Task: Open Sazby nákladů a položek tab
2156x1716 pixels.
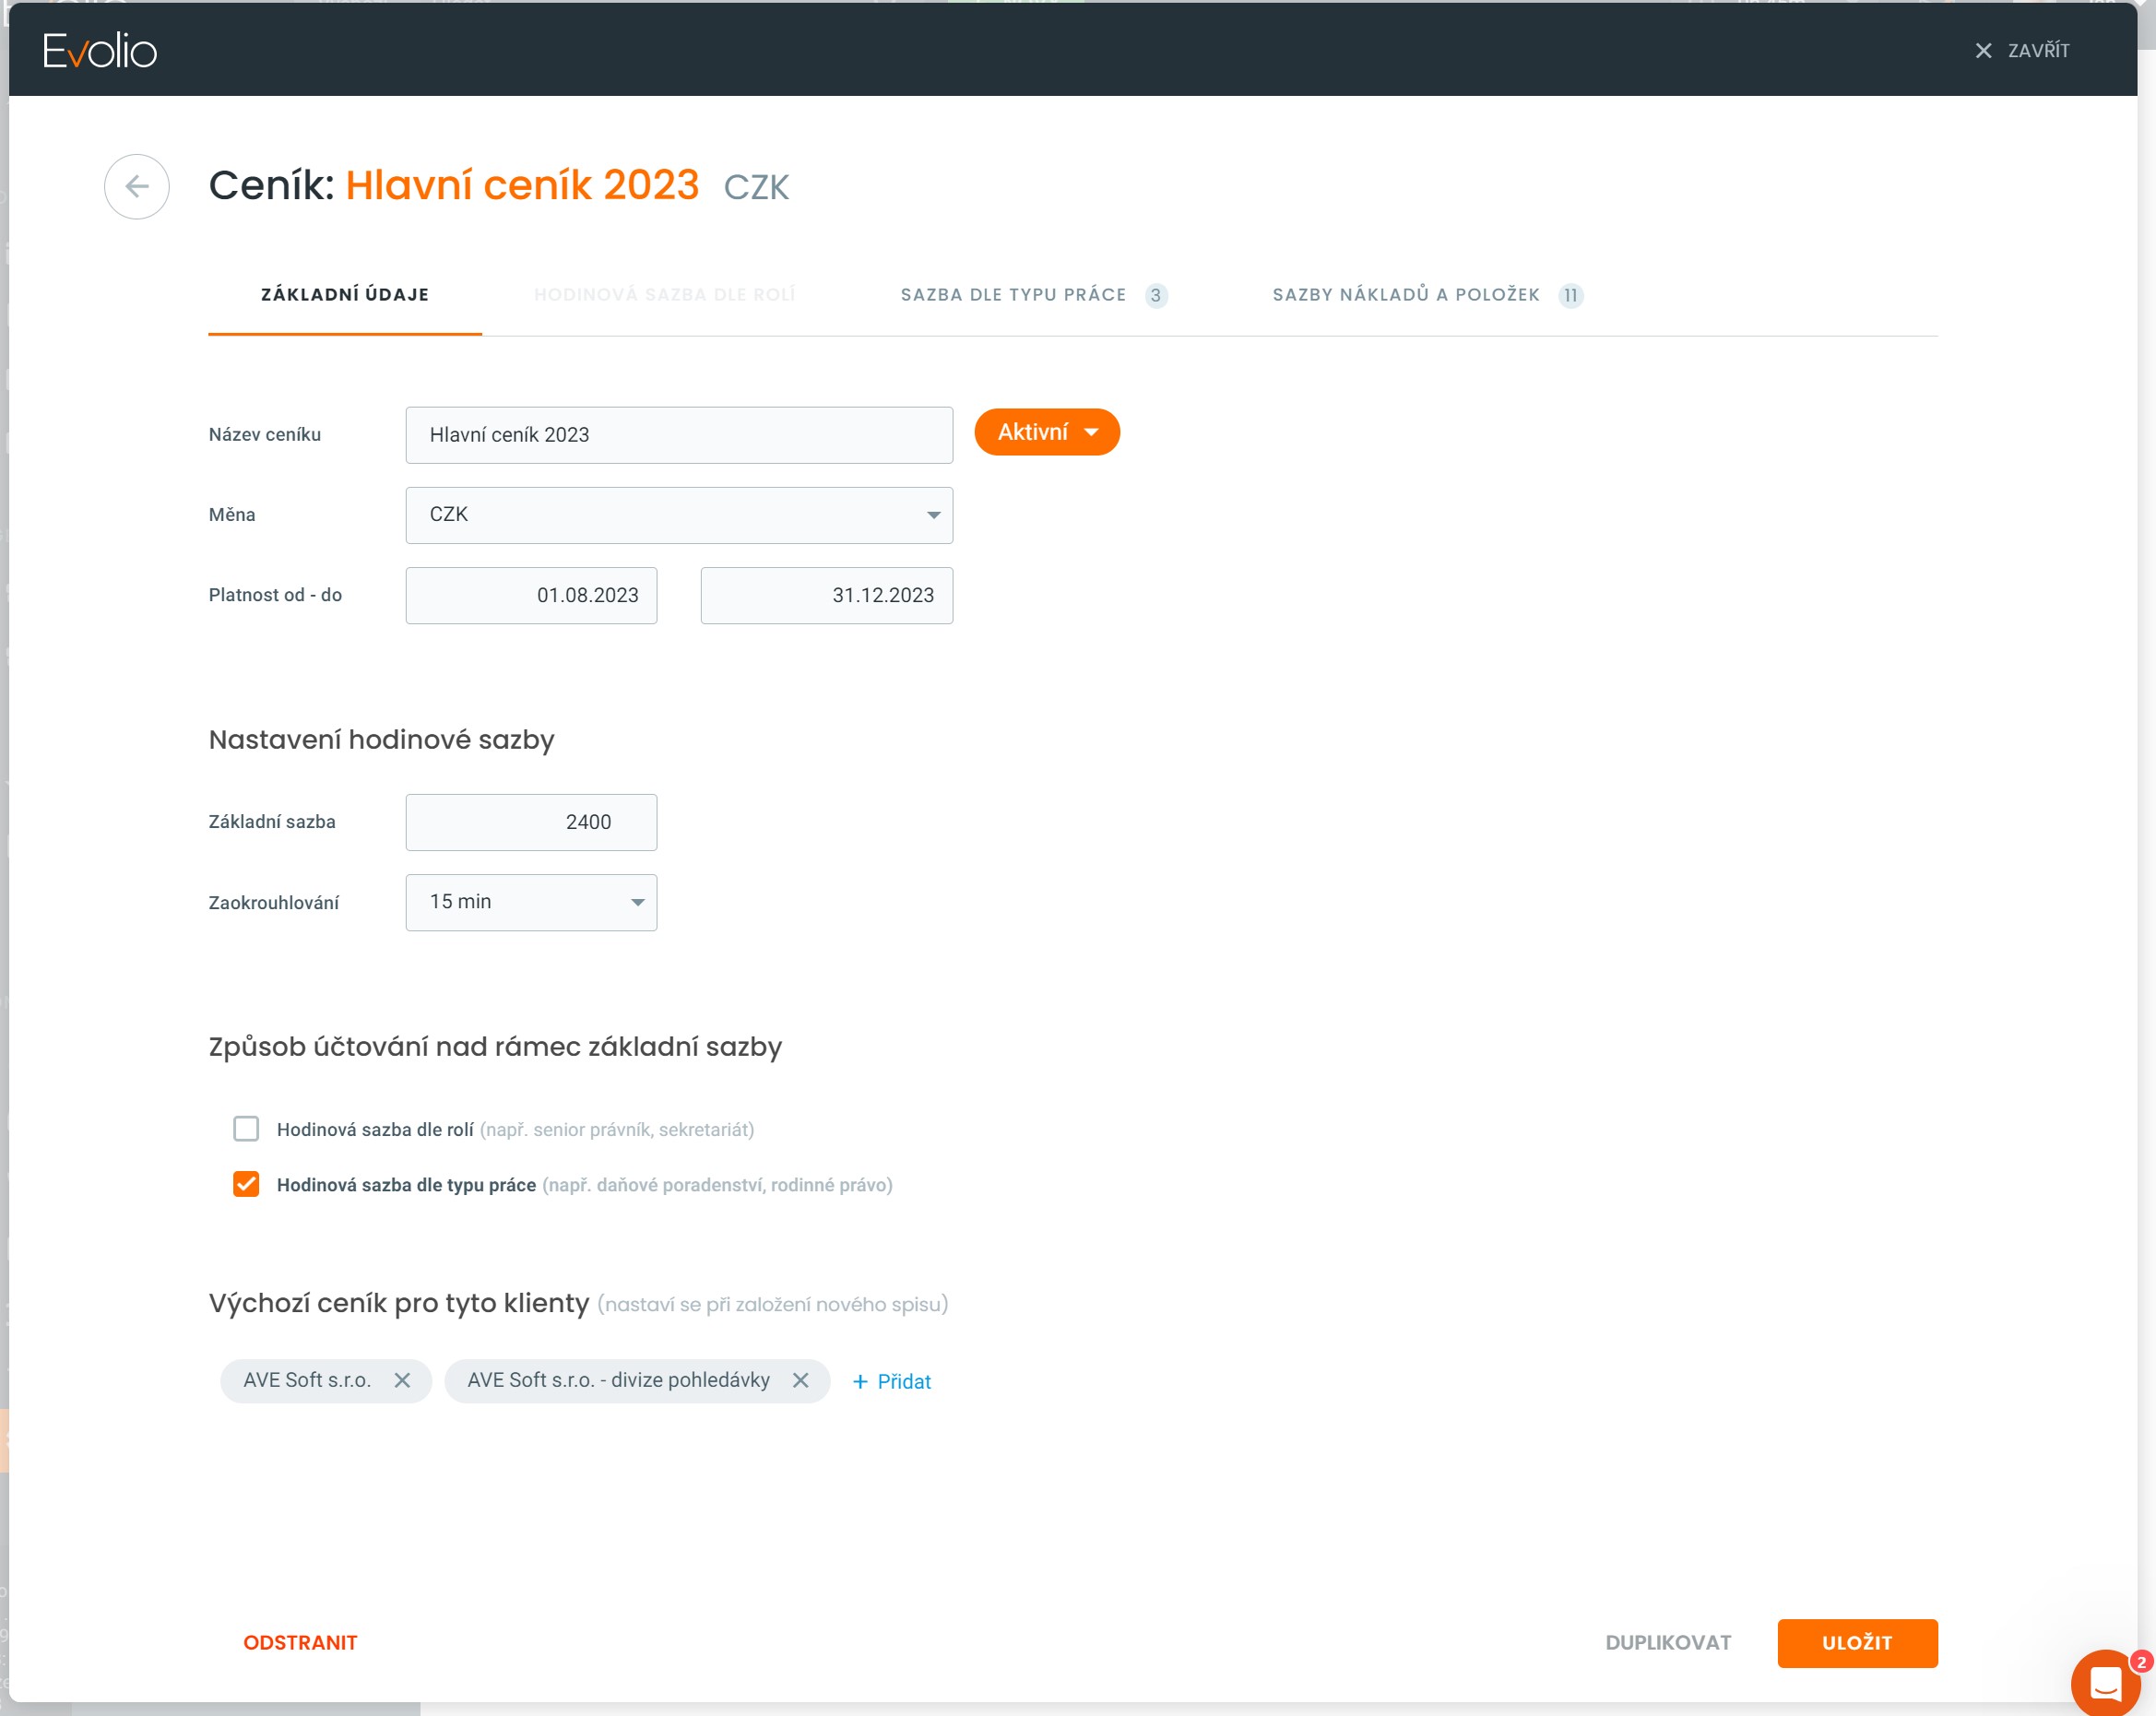Action: tap(1405, 295)
